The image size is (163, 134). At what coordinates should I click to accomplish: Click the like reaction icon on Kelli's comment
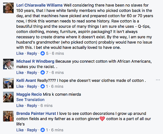[x=43, y=86]
